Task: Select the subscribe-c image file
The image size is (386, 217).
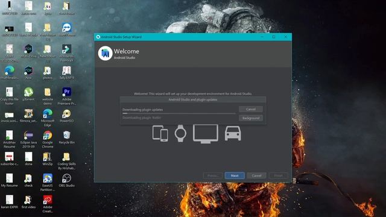Action: [x=10, y=159]
